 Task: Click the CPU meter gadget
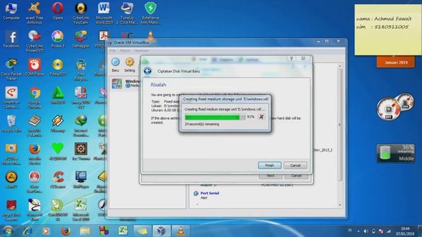(395, 107)
